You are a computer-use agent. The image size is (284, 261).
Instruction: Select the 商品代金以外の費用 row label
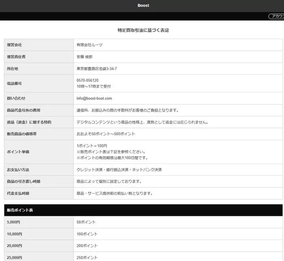point(24,110)
